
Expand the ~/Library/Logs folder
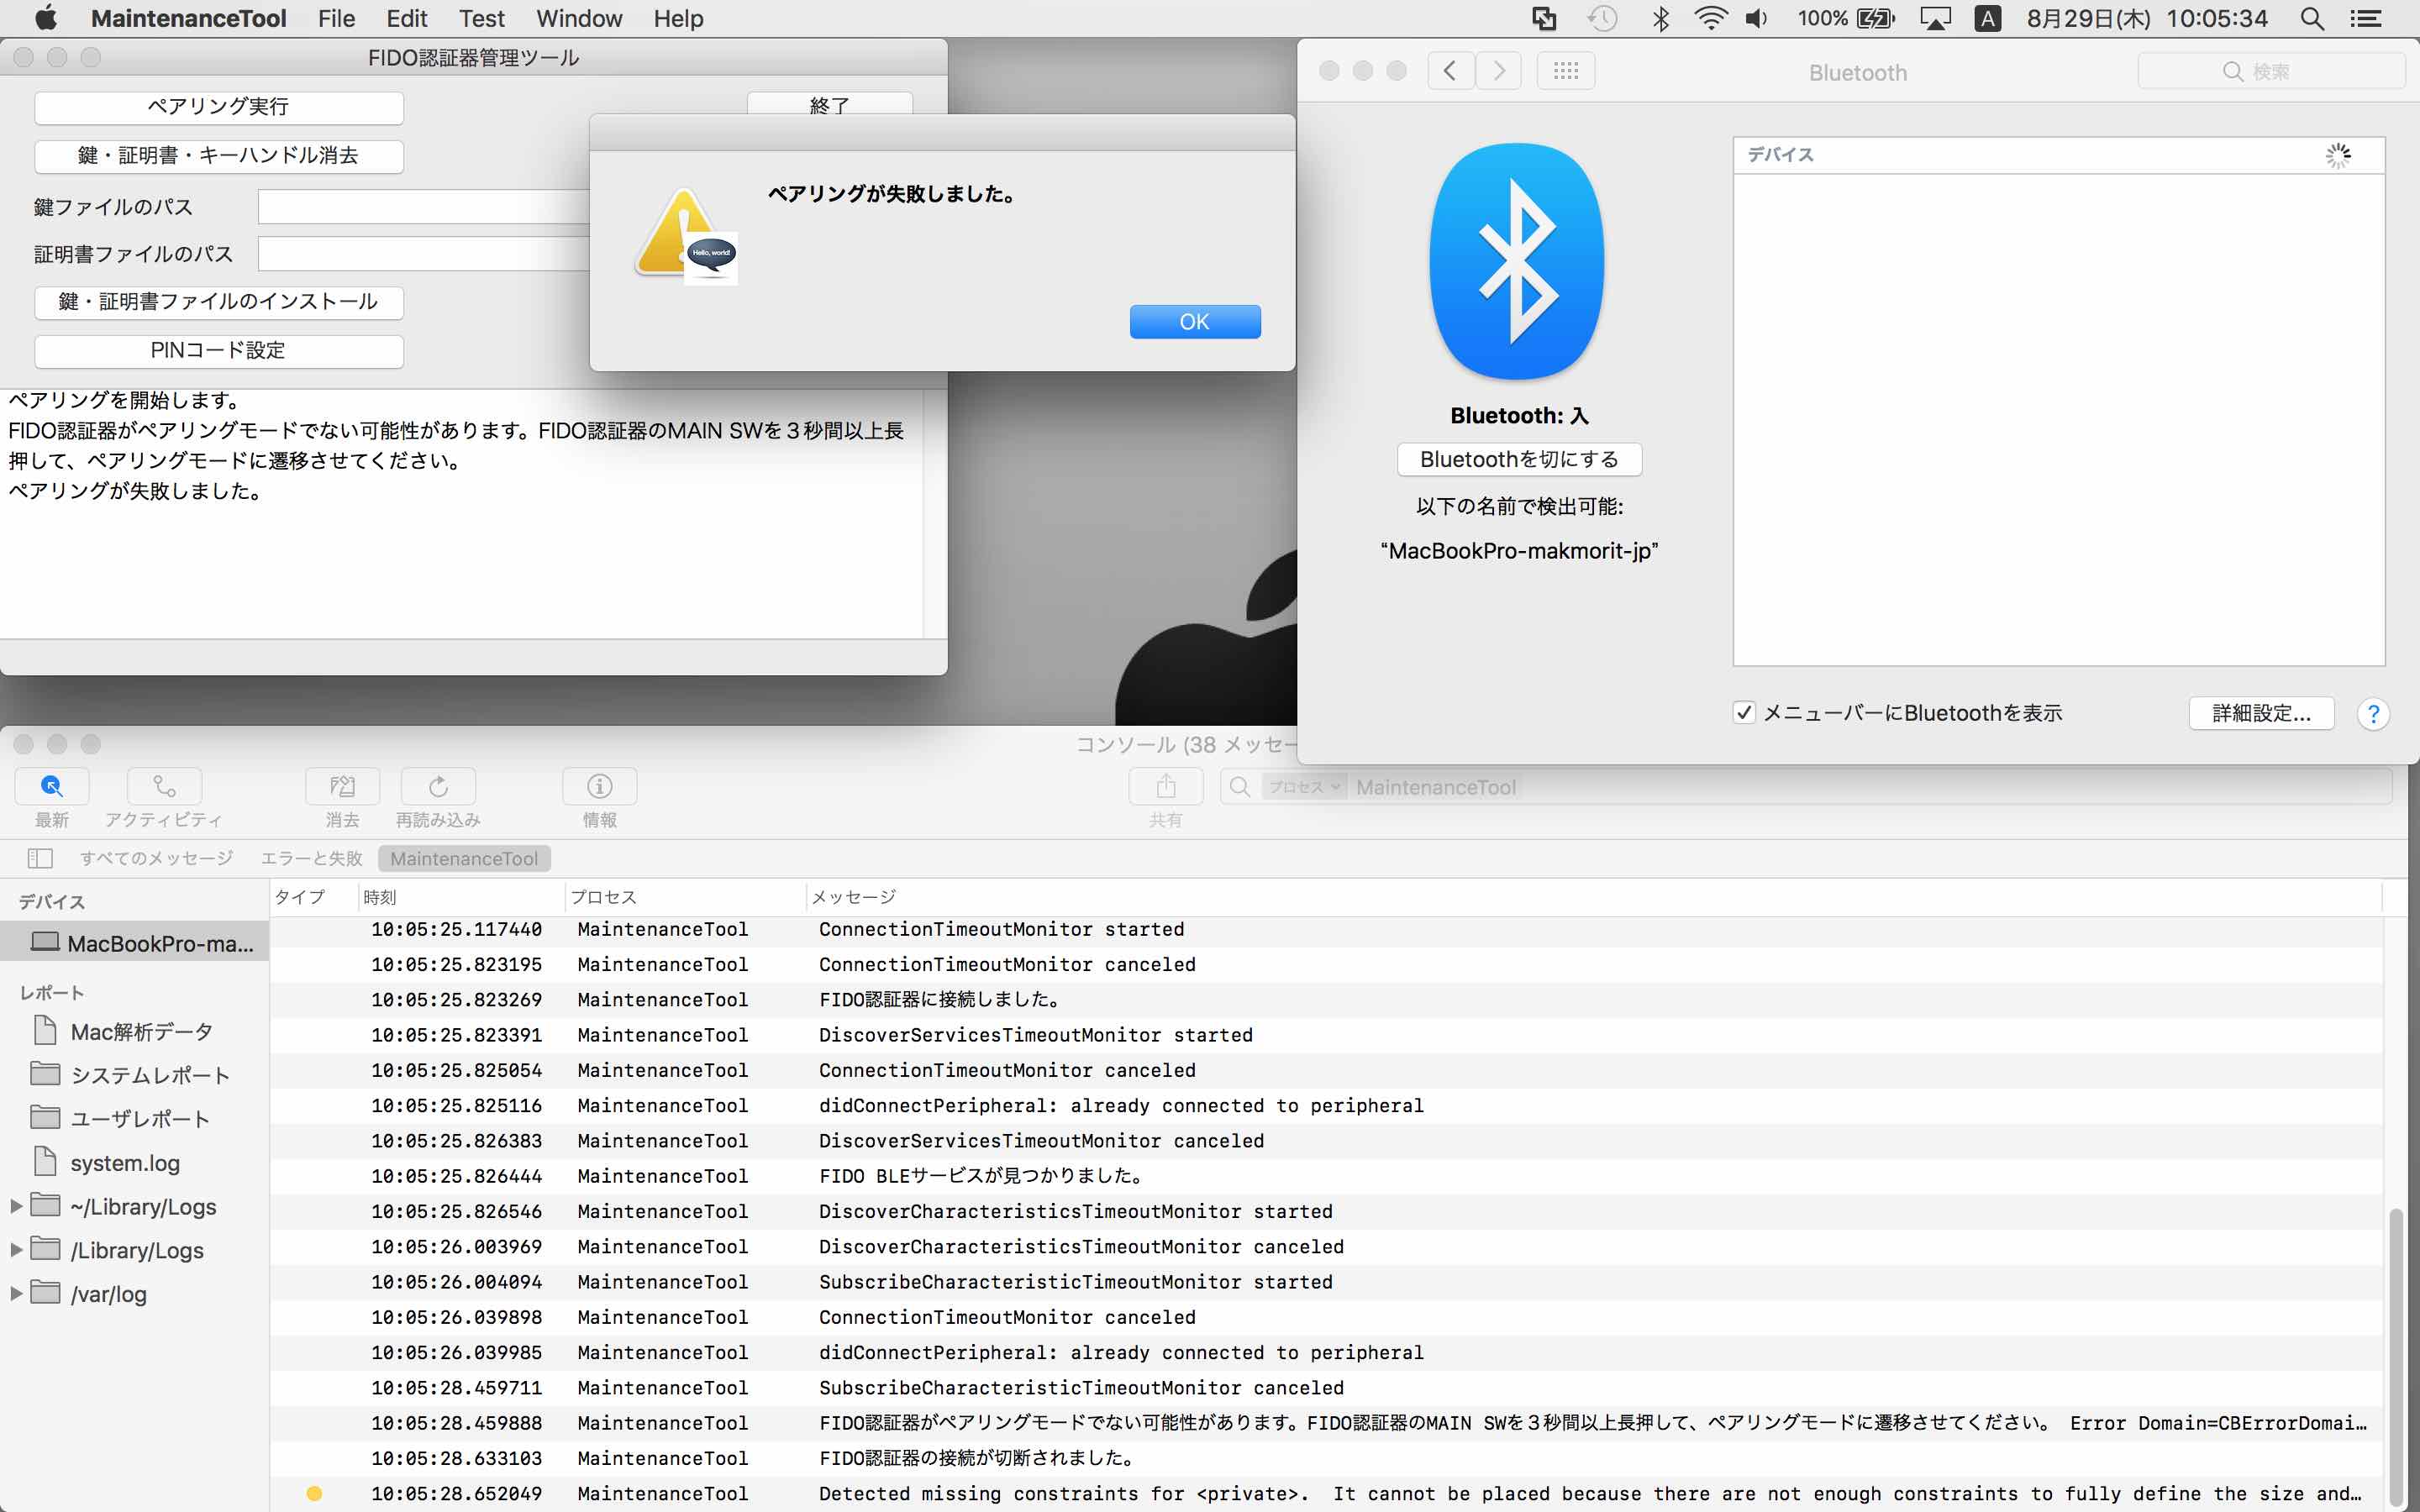tap(15, 1206)
